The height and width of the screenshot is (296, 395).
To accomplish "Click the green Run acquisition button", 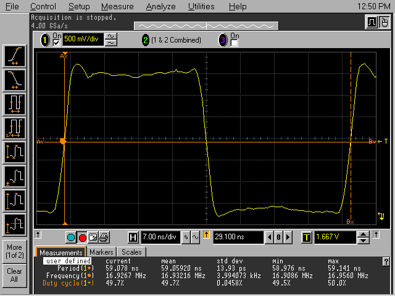I will [71, 237].
